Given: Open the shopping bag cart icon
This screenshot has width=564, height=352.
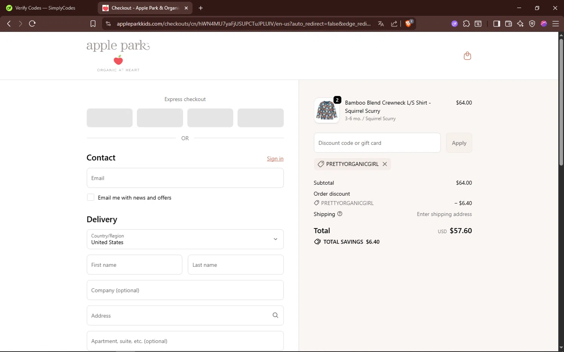Looking at the screenshot, I should pyautogui.click(x=467, y=56).
